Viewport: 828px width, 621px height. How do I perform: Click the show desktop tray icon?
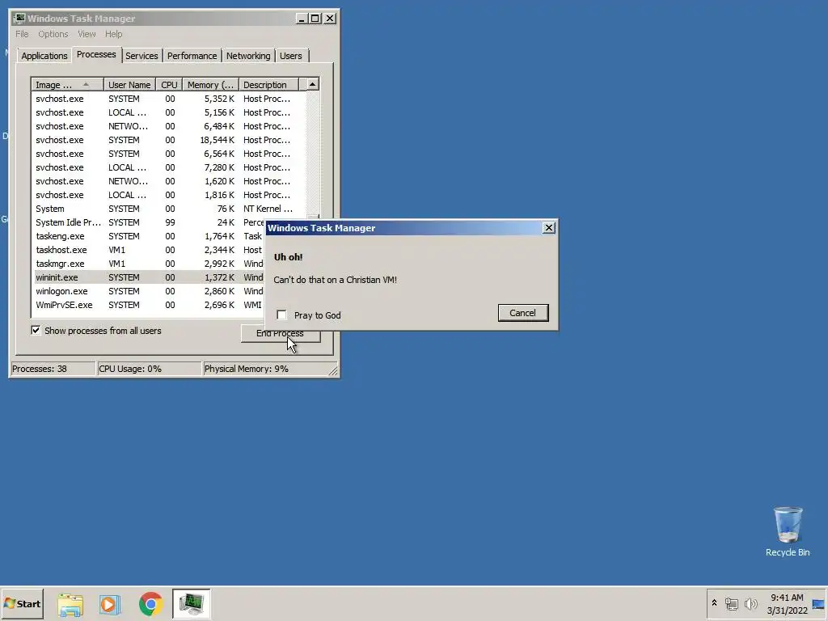(x=818, y=604)
